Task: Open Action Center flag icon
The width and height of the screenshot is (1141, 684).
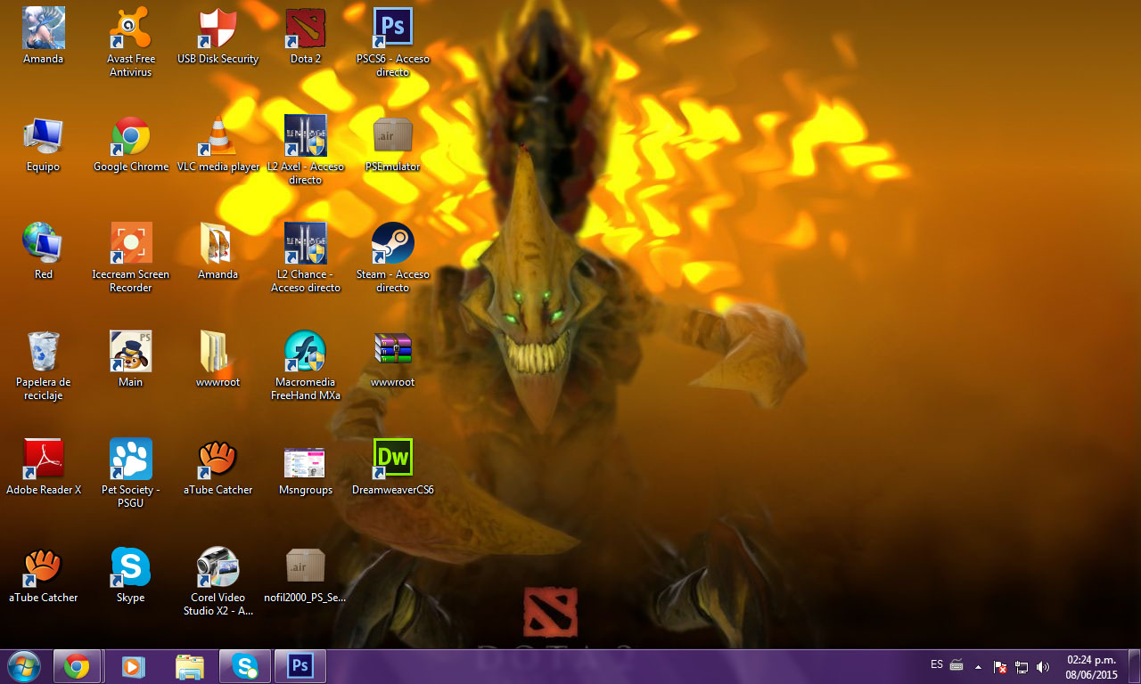Action: 1000,666
